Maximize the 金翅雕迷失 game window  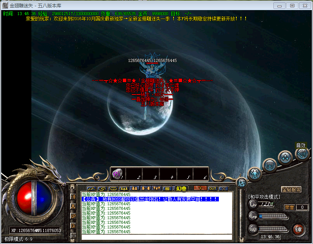292,5
